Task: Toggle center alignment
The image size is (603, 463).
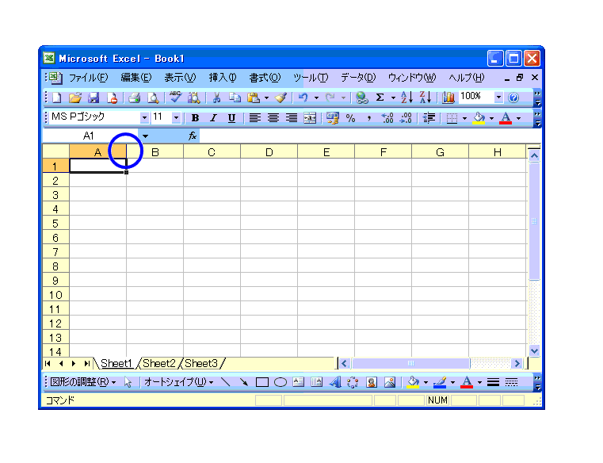Action: click(273, 118)
